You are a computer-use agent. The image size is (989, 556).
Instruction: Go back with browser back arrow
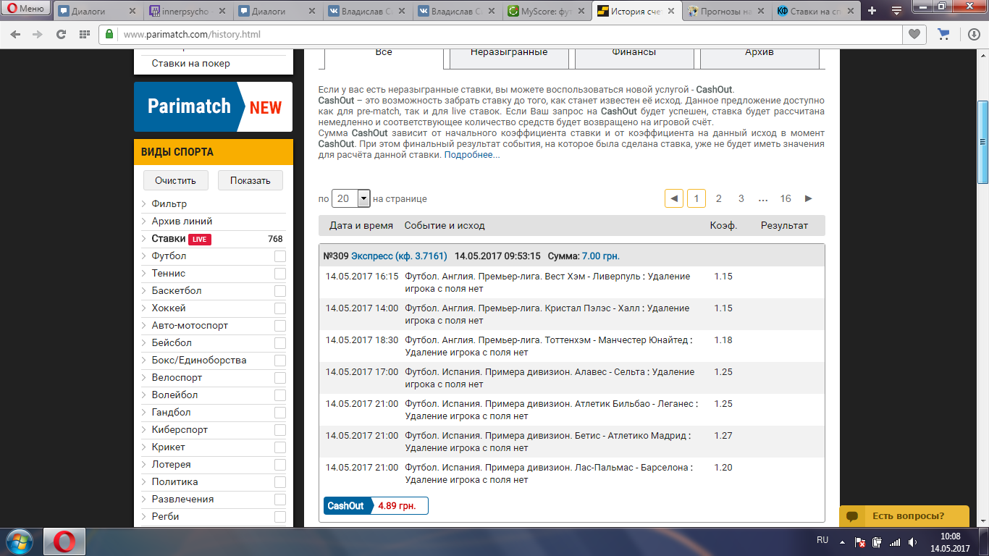16,34
